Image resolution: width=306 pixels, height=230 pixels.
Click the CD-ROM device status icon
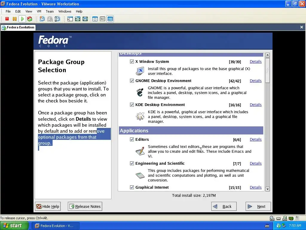[272, 218]
